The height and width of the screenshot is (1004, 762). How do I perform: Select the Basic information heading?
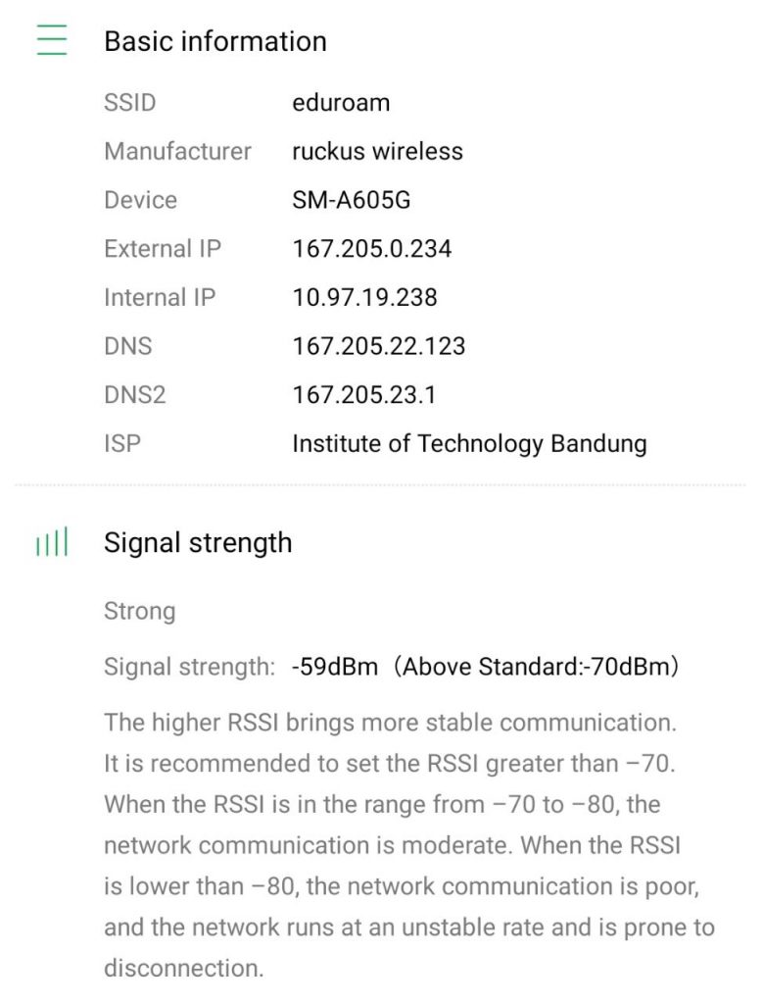point(215,41)
